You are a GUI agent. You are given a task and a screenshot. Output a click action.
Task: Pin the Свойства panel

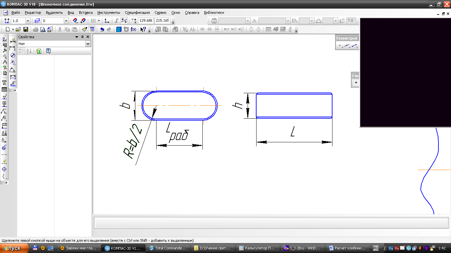pos(83,37)
